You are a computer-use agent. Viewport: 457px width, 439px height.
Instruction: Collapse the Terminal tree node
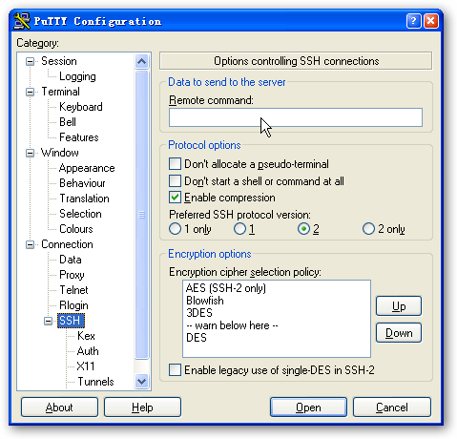pyautogui.click(x=30, y=92)
